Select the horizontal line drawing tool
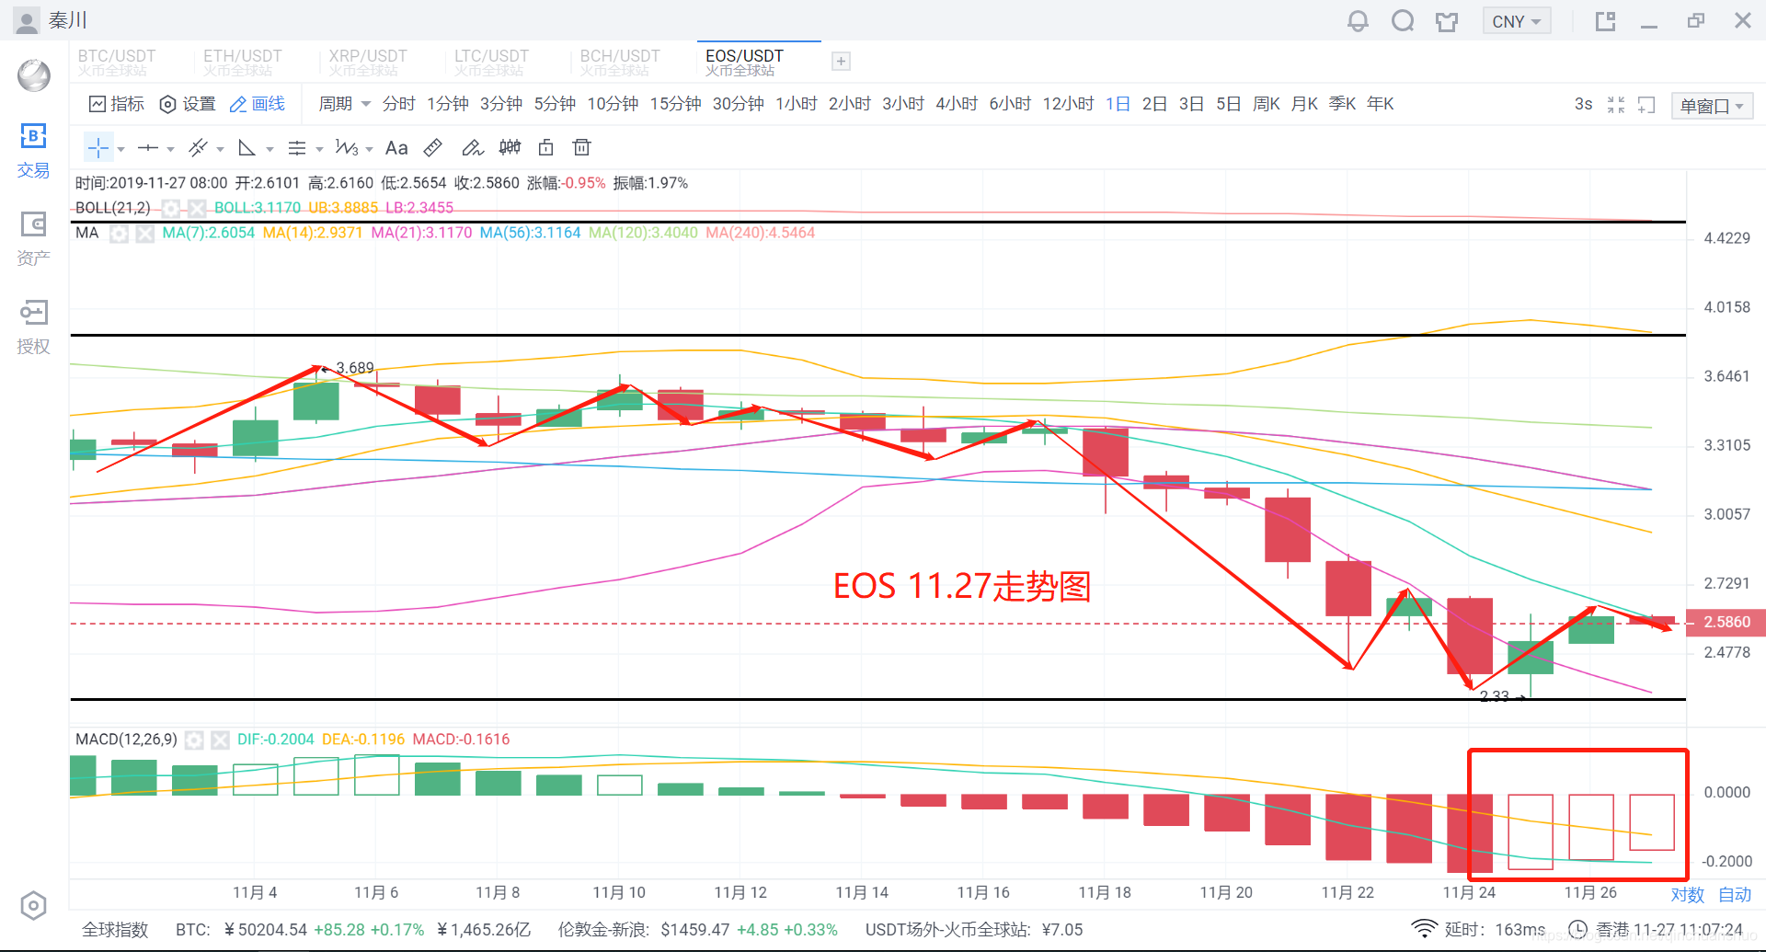 click(148, 147)
